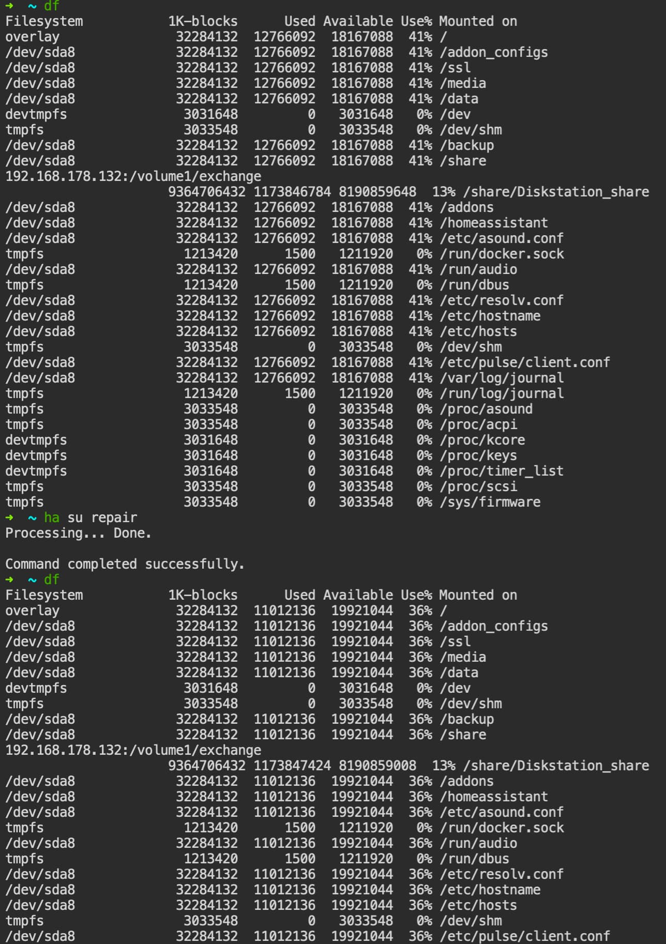Click the '/sys/firmware' mount path
The image size is (666, 944).
pyautogui.click(x=490, y=502)
